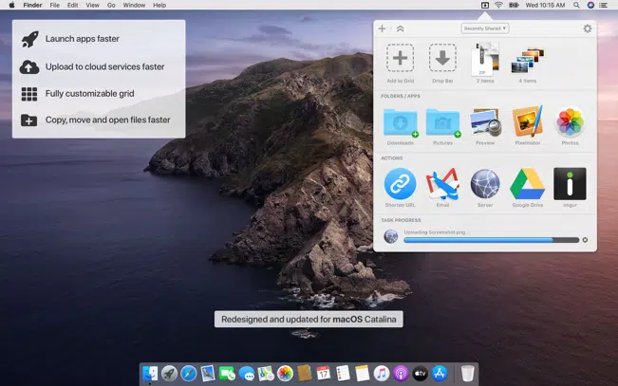Open the Go menu in the menu bar
Image resolution: width=618 pixels, height=386 pixels.
(111, 5)
